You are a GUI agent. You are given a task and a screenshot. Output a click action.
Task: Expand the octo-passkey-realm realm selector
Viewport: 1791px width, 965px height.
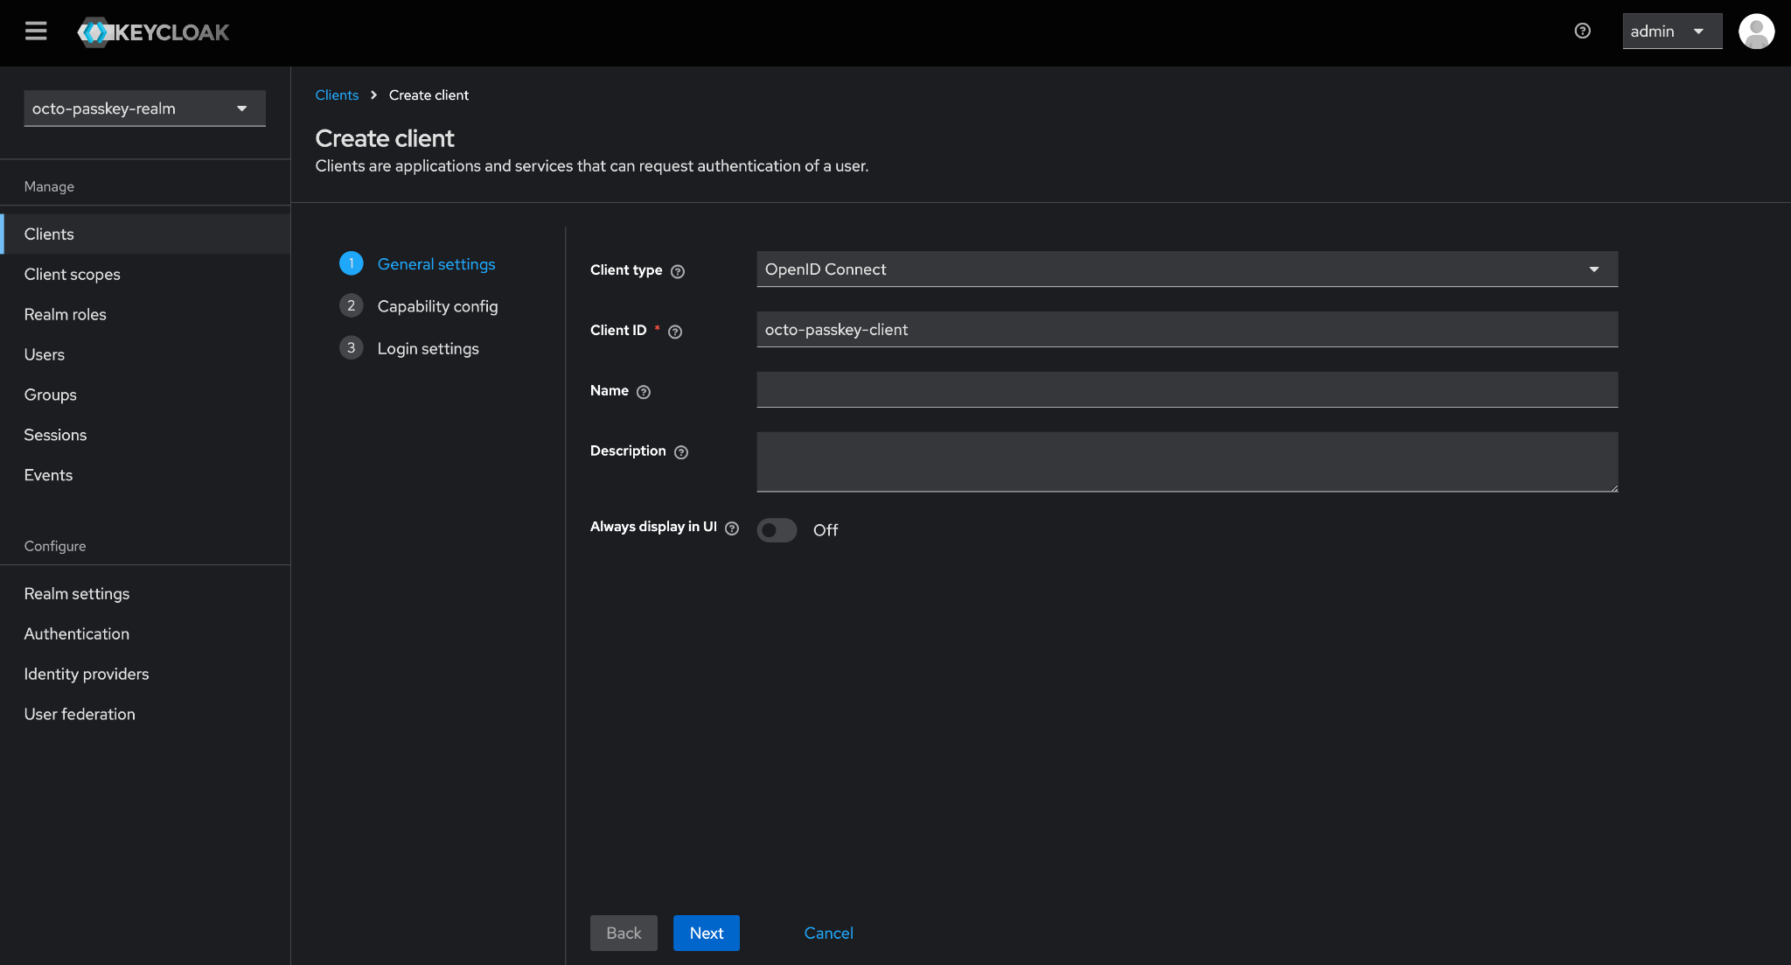click(x=144, y=108)
